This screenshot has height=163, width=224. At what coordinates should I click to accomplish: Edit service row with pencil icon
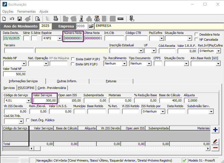(x=215, y=141)
